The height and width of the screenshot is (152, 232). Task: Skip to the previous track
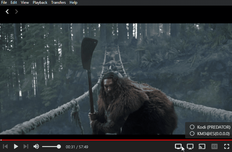(5, 146)
